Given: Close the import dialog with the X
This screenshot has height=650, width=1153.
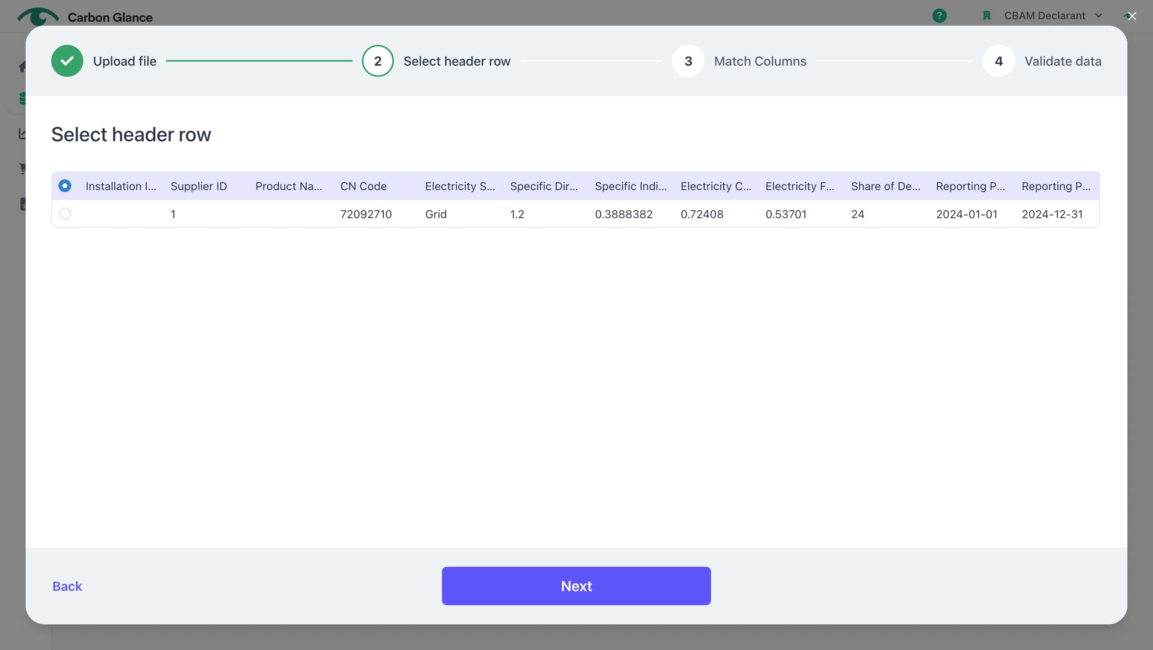Looking at the screenshot, I should (x=1132, y=16).
